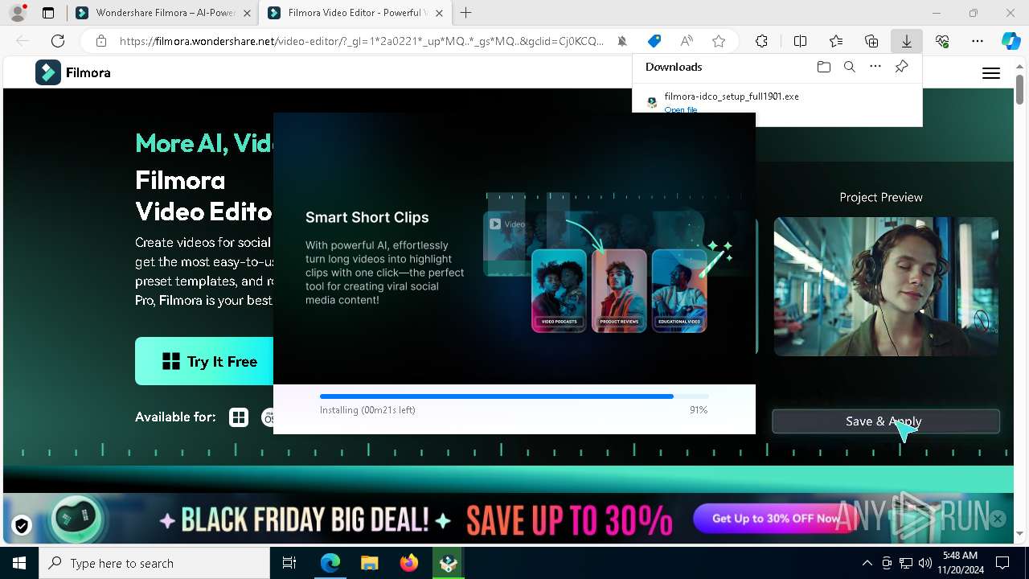
Task: Open Task View in taskbar
Action: [289, 563]
